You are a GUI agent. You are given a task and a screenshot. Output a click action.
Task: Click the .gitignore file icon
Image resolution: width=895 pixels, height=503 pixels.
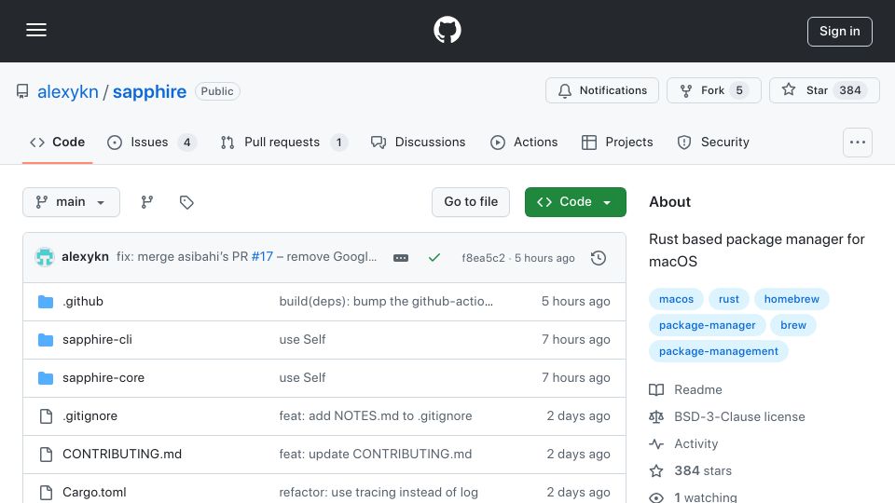click(46, 416)
